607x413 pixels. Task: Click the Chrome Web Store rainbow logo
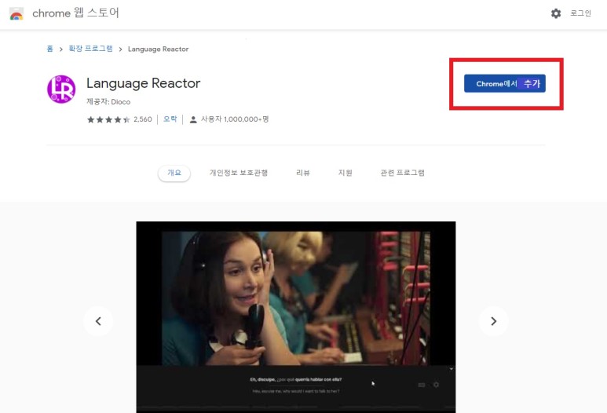click(x=16, y=13)
